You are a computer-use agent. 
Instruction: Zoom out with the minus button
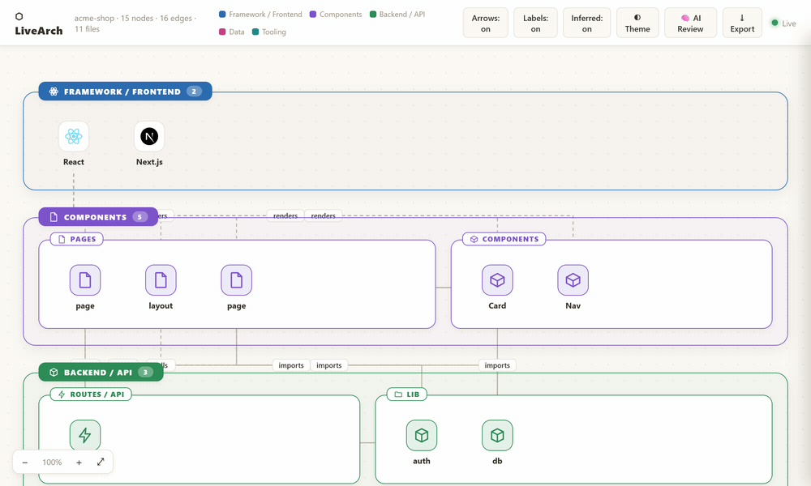point(25,463)
